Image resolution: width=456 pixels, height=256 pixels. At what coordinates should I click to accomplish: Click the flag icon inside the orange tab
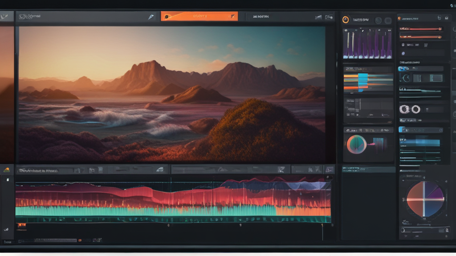pos(232,16)
